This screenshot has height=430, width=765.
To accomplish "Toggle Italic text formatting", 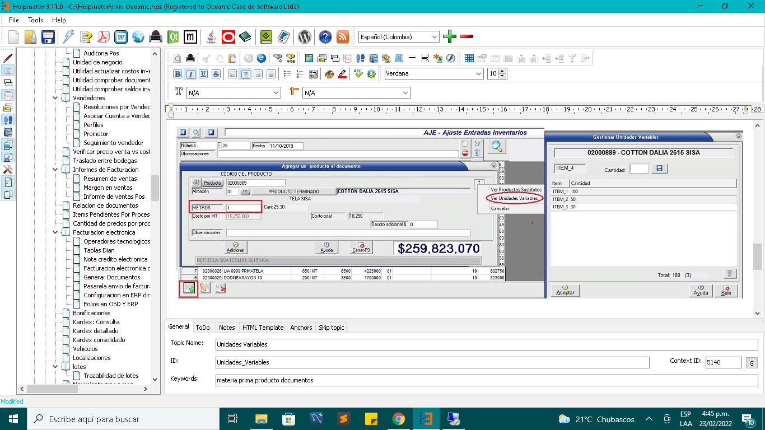I will [x=190, y=74].
